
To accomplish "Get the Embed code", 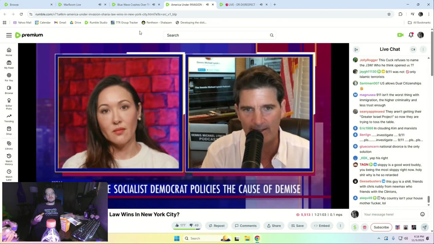I will click(321, 226).
